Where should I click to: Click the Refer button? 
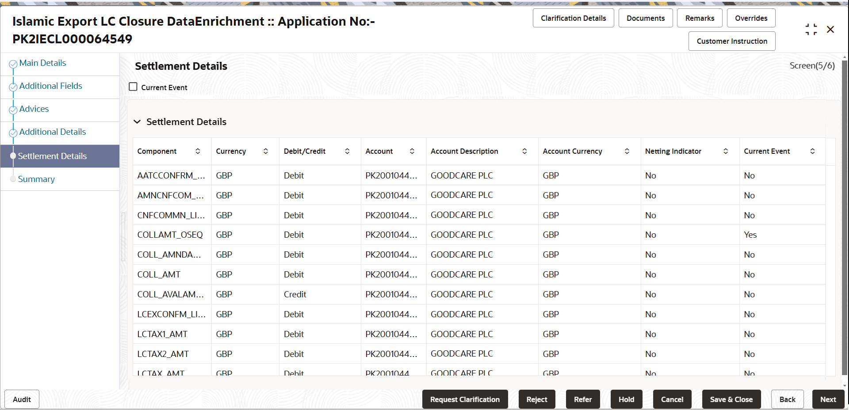click(583, 399)
